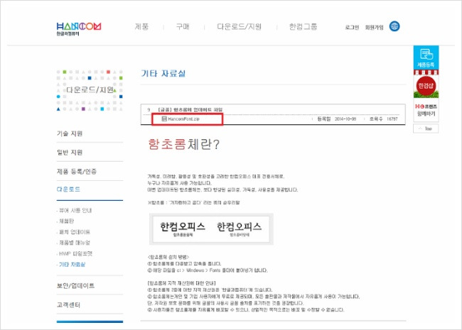Screen dimensions: 462x330
Task: Open HWP 파일포맷 submenu item
Action: 76,253
